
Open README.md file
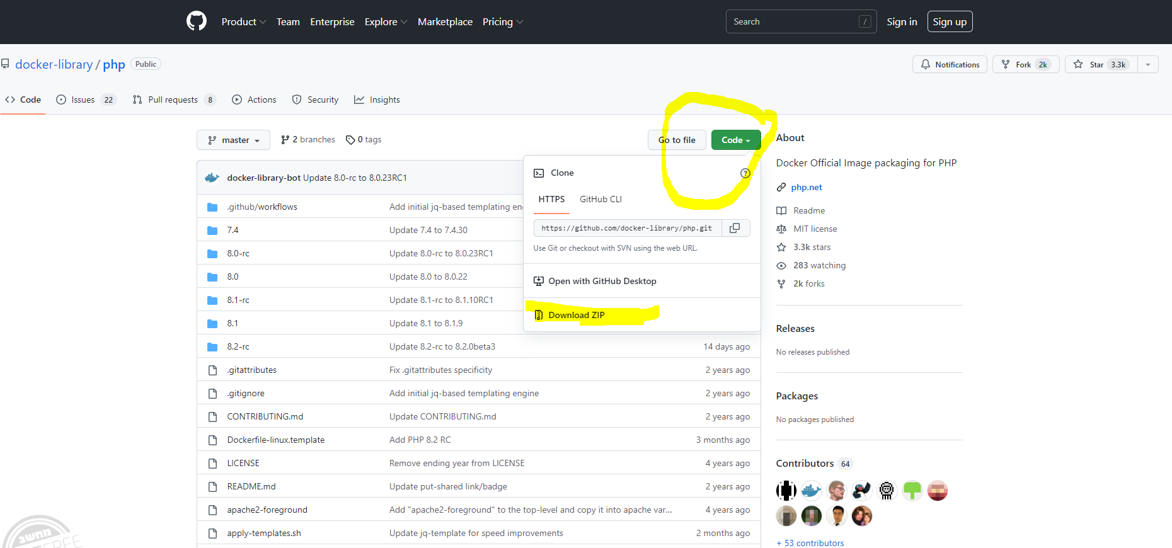251,486
